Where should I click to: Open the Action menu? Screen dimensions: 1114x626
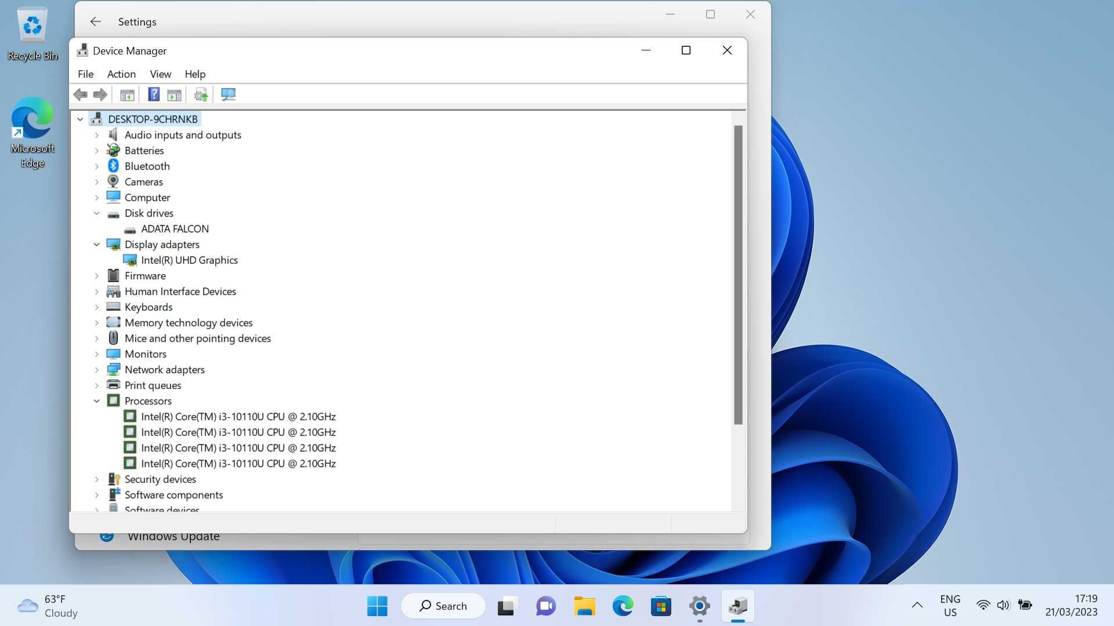click(x=121, y=74)
